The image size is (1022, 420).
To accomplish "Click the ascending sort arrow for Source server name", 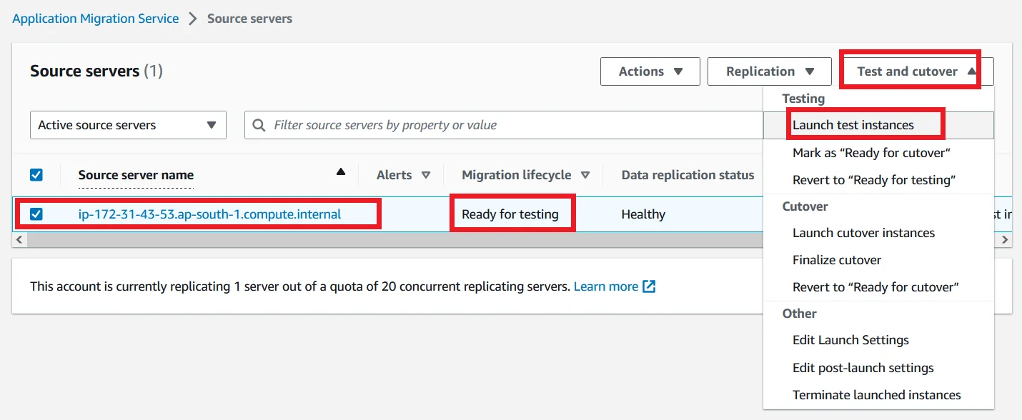I will pyautogui.click(x=341, y=171).
